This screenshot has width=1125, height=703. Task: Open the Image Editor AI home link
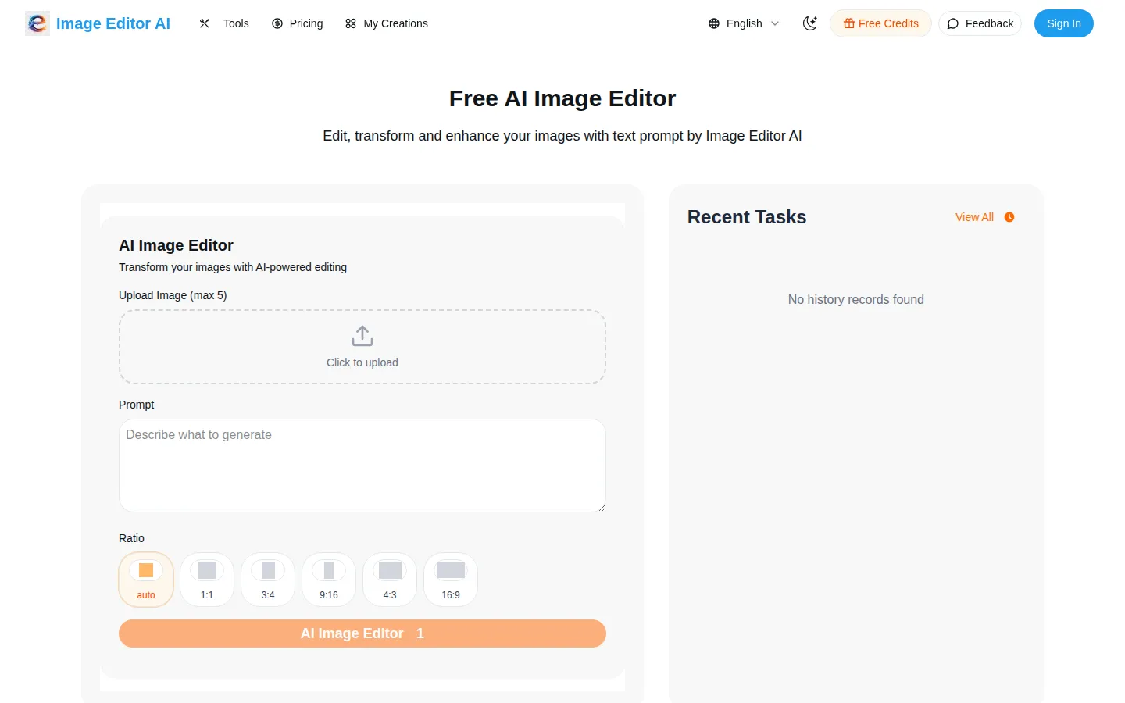click(98, 23)
